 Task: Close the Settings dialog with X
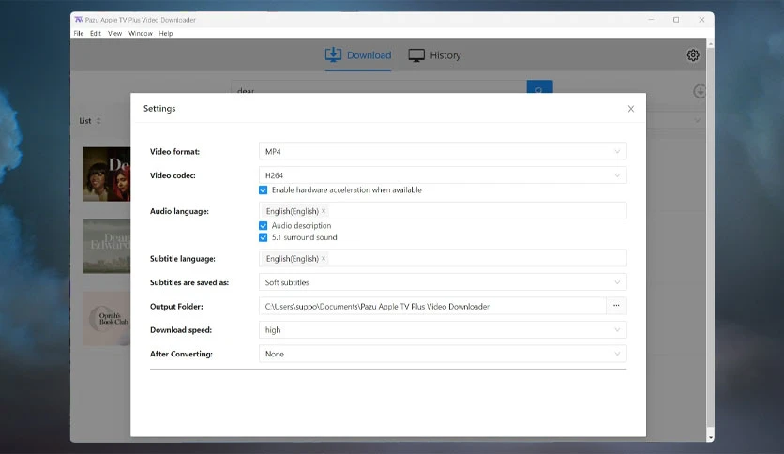(x=630, y=109)
